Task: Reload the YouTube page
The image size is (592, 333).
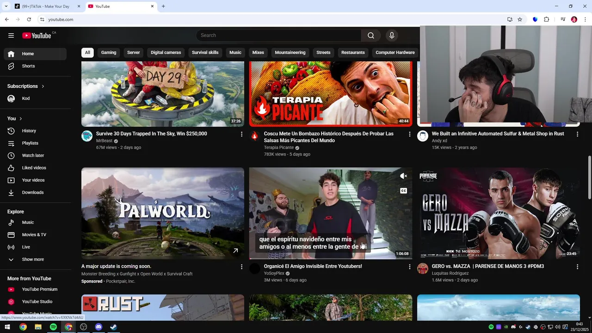Action: click(x=29, y=19)
